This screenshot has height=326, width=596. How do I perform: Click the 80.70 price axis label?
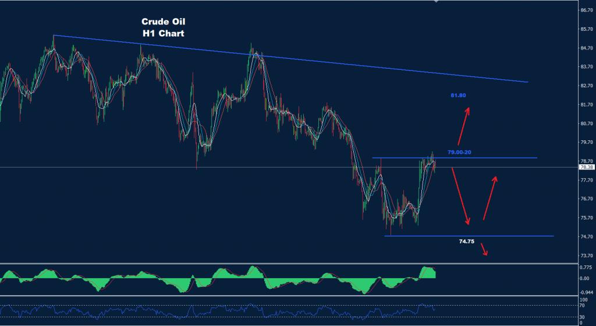[587, 123]
